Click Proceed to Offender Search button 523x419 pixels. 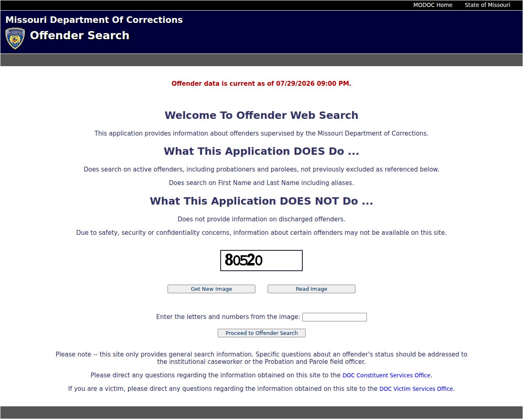pyautogui.click(x=261, y=333)
